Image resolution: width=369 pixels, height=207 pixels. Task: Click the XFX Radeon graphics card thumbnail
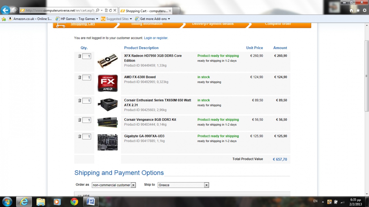click(108, 61)
